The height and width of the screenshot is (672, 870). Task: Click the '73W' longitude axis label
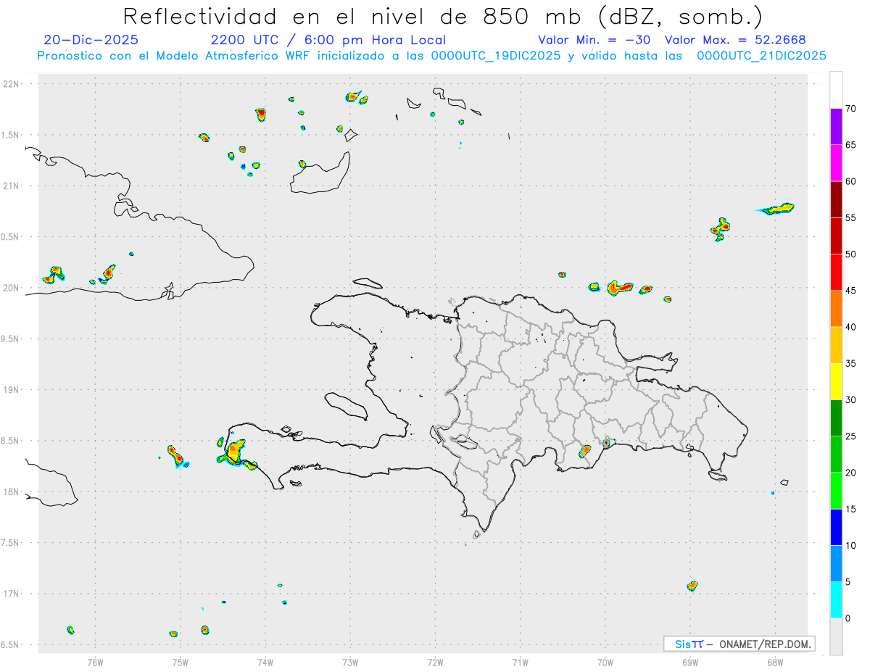point(350,661)
